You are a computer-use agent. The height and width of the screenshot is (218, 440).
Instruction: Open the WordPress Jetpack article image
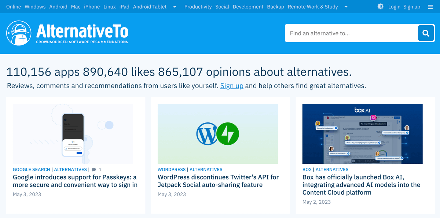[218, 134]
